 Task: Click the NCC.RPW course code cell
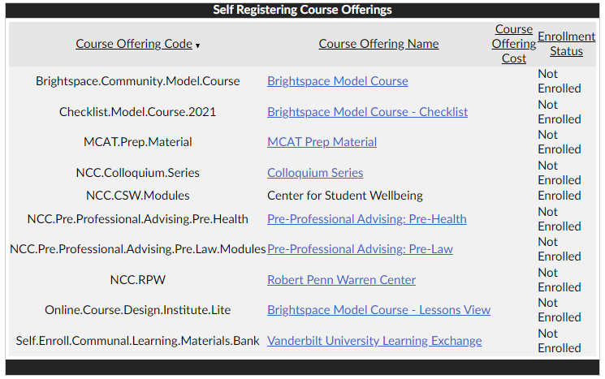[x=138, y=280]
